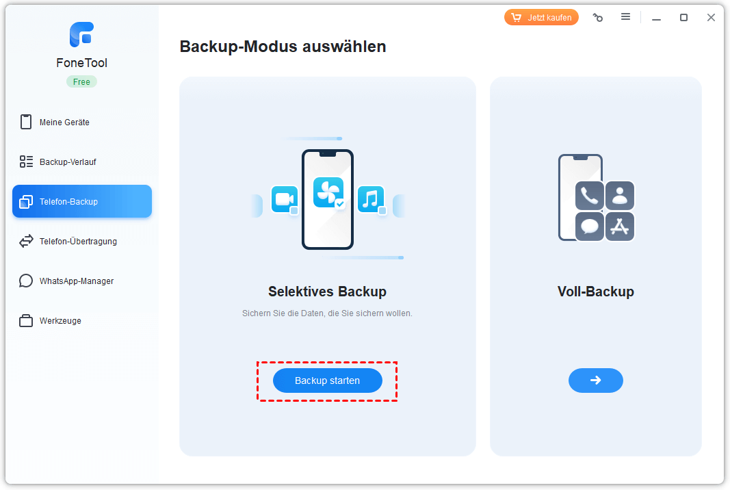Image resolution: width=730 pixels, height=490 pixels.
Task: Start selective backup with Backup starten
Action: pyautogui.click(x=327, y=381)
